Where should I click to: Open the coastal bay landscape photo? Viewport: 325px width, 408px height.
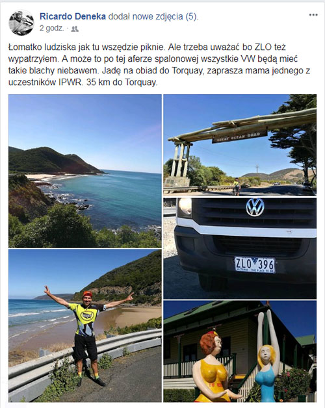pos(85,171)
